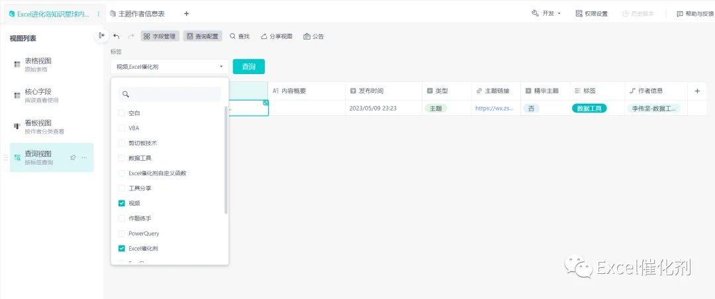The width and height of the screenshot is (715, 299).
Task: Click the 主题 type tag cell
Action: [x=436, y=108]
